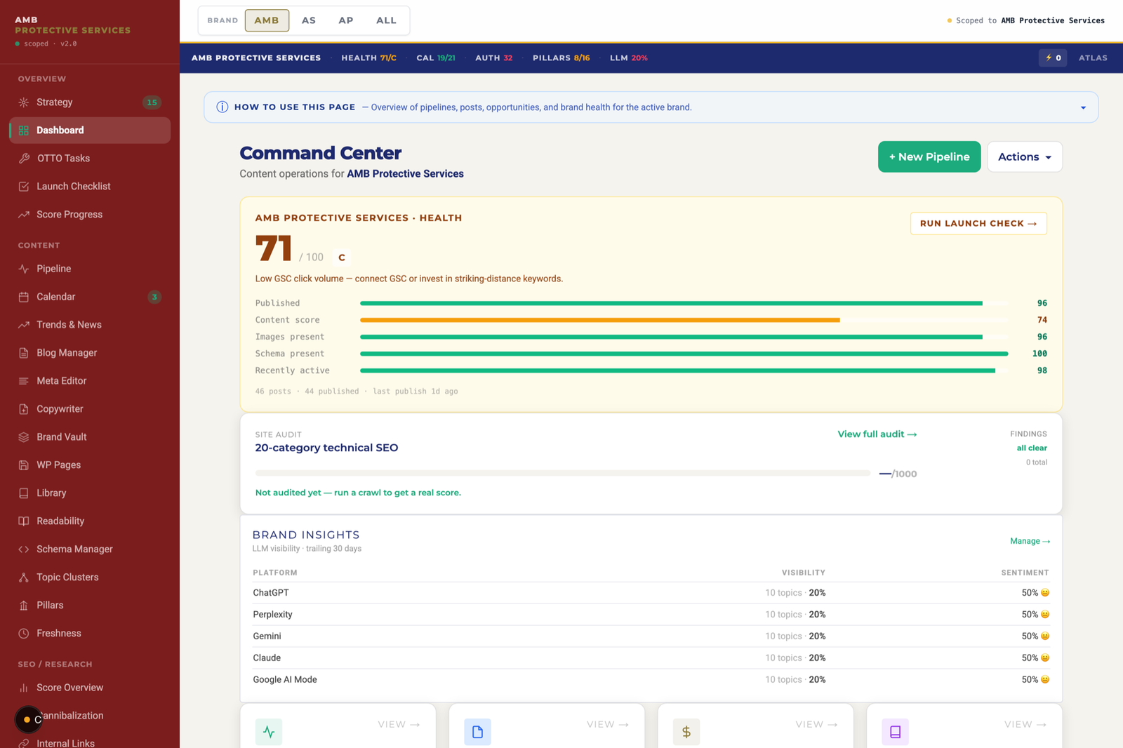The width and height of the screenshot is (1123, 748).
Task: Click the CAL 19/21 status item
Action: coord(436,58)
